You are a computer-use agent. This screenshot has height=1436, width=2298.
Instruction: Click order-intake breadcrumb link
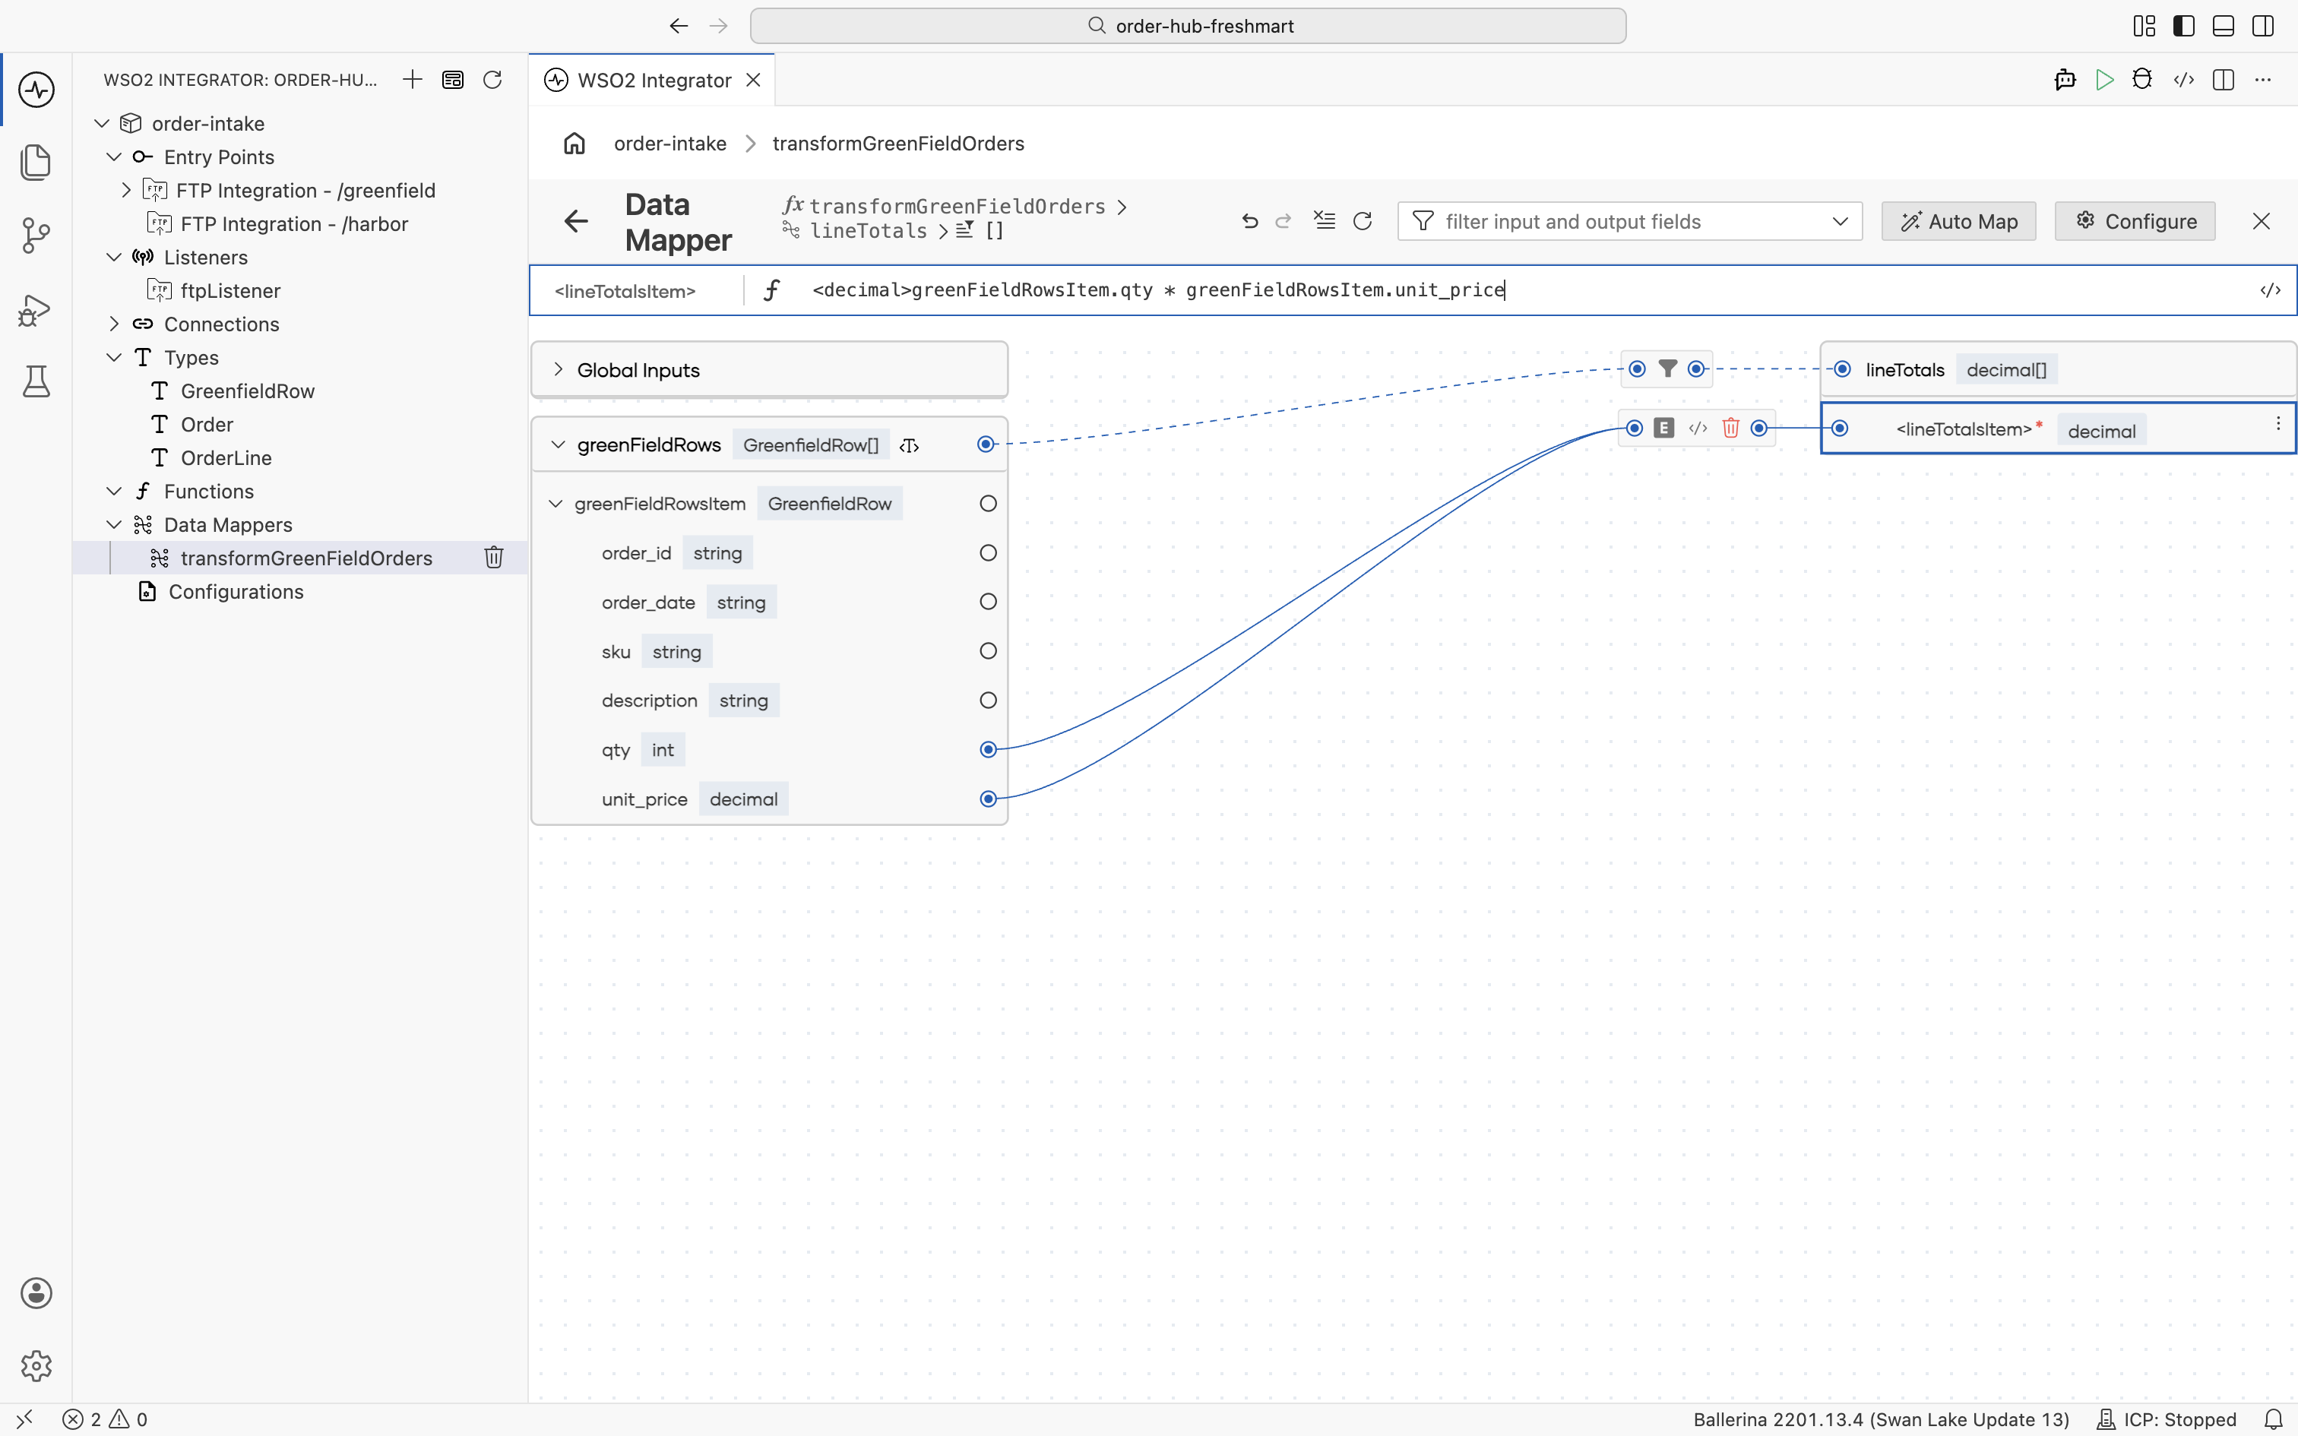point(669,144)
